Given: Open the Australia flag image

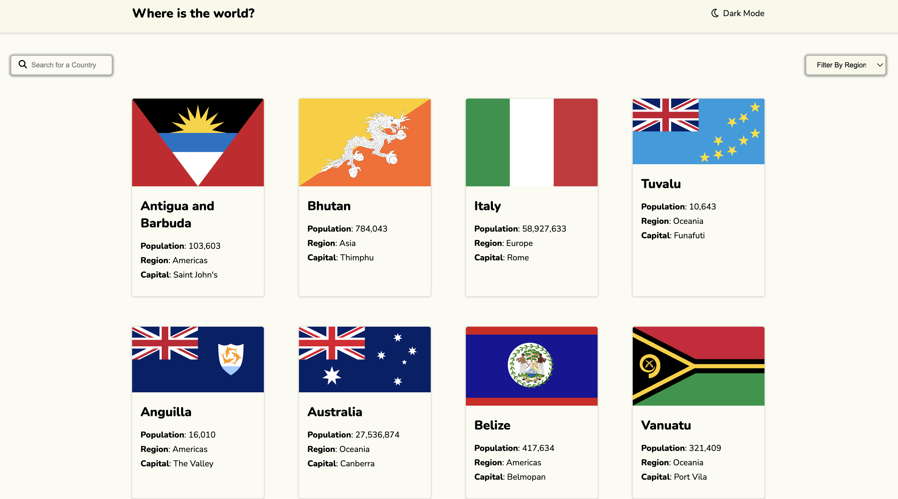Looking at the screenshot, I should pos(364,359).
